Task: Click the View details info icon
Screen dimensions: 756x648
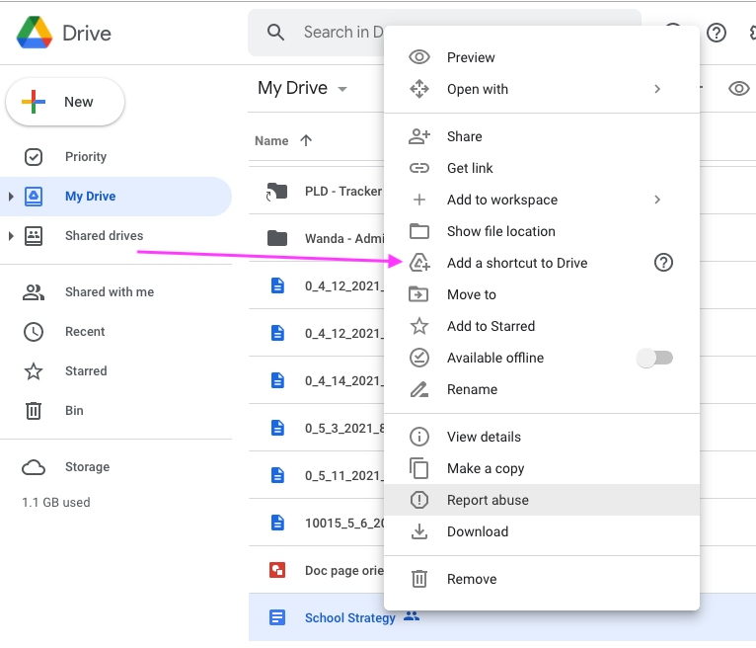Action: tap(419, 437)
